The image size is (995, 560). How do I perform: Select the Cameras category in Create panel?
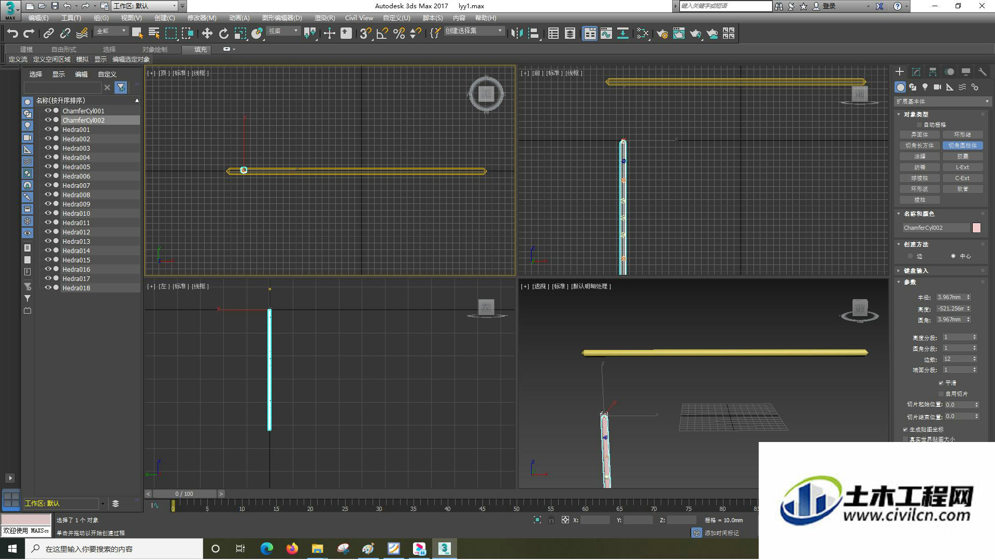point(937,87)
